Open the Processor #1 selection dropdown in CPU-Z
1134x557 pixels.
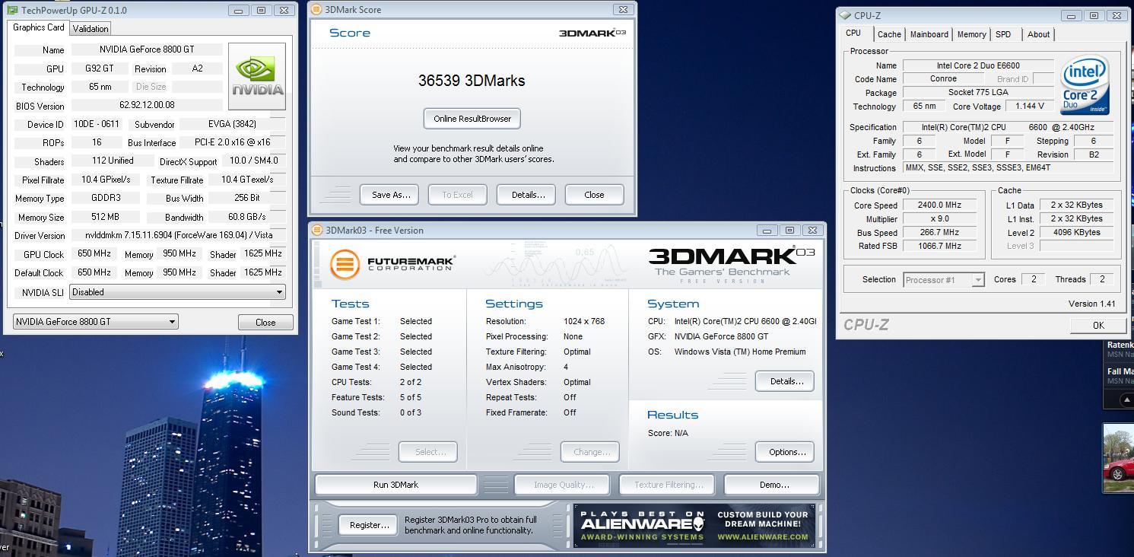[944, 280]
